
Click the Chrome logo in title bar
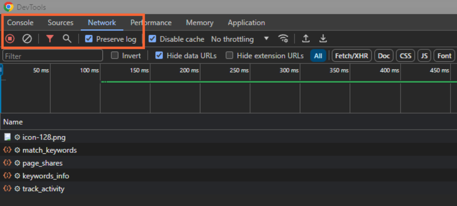[x=9, y=7]
